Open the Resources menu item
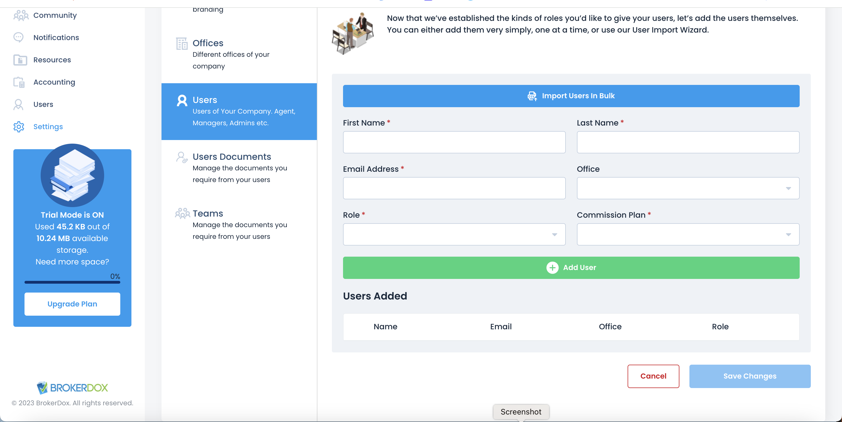Viewport: 842px width, 422px height. click(x=52, y=60)
